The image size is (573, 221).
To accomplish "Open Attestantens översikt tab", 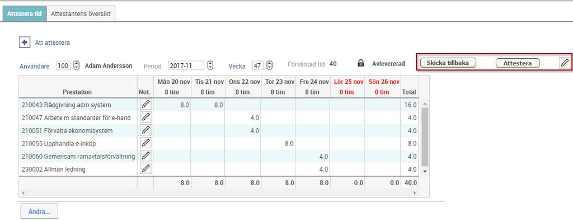I will [81, 14].
